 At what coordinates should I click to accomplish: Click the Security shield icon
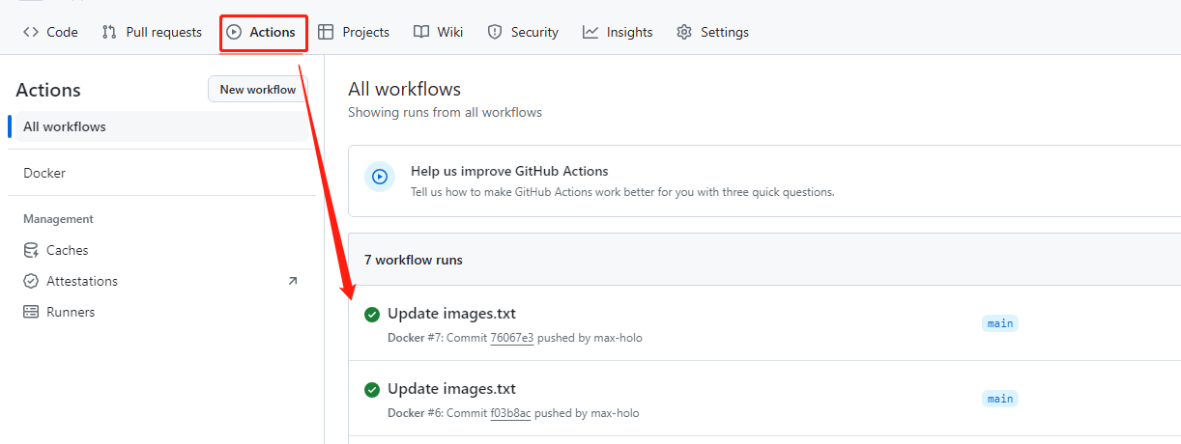495,32
